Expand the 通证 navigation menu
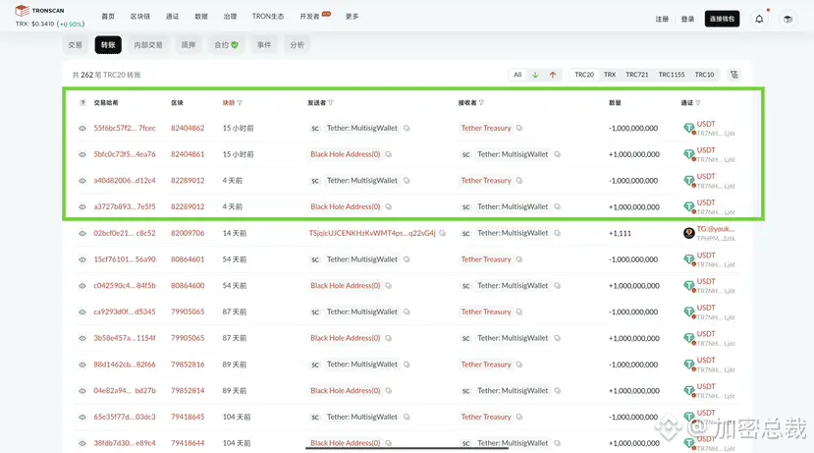This screenshot has height=453, width=814. (x=173, y=17)
